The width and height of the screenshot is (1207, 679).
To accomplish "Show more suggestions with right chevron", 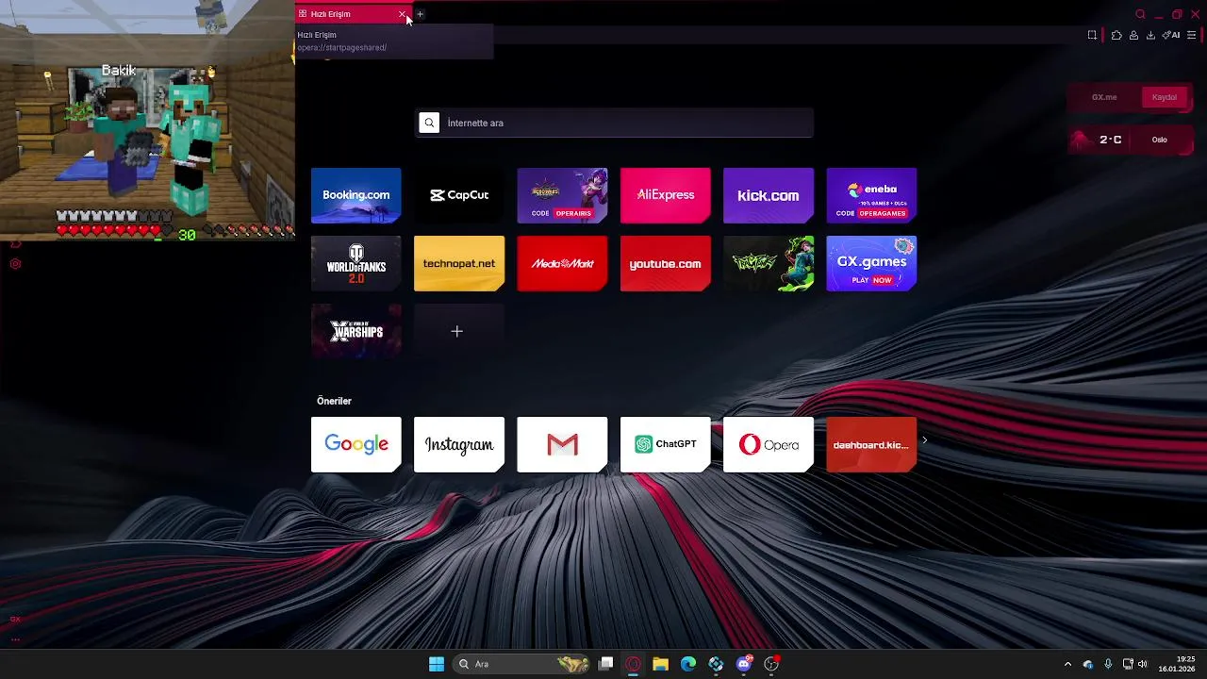I will pos(925,440).
